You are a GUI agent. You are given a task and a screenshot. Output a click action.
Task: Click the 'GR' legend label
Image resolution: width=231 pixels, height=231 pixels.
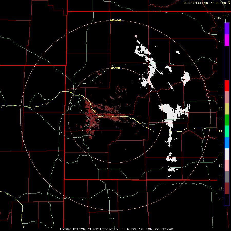[x=220, y=97]
